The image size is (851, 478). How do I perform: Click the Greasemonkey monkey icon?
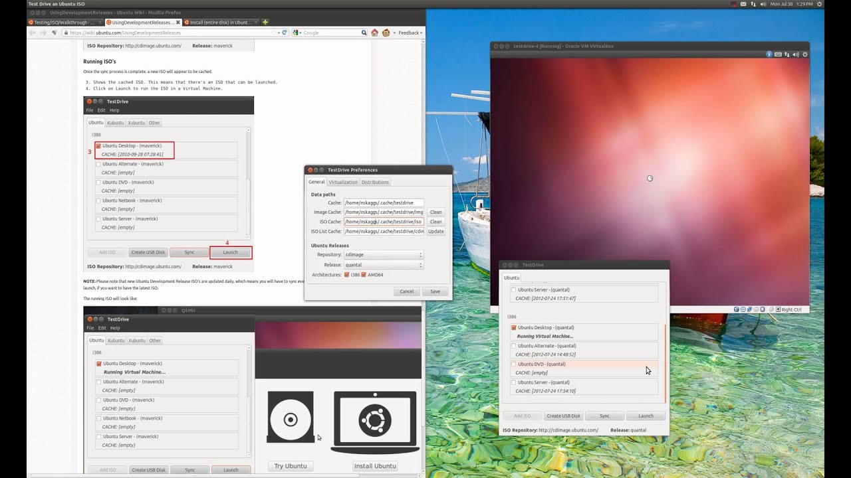[386, 33]
